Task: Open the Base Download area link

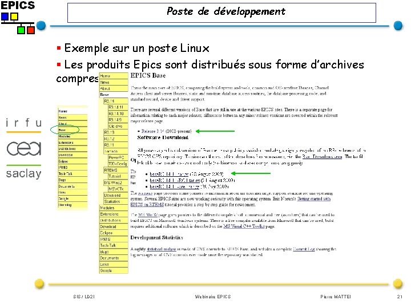Action: tap(322, 157)
